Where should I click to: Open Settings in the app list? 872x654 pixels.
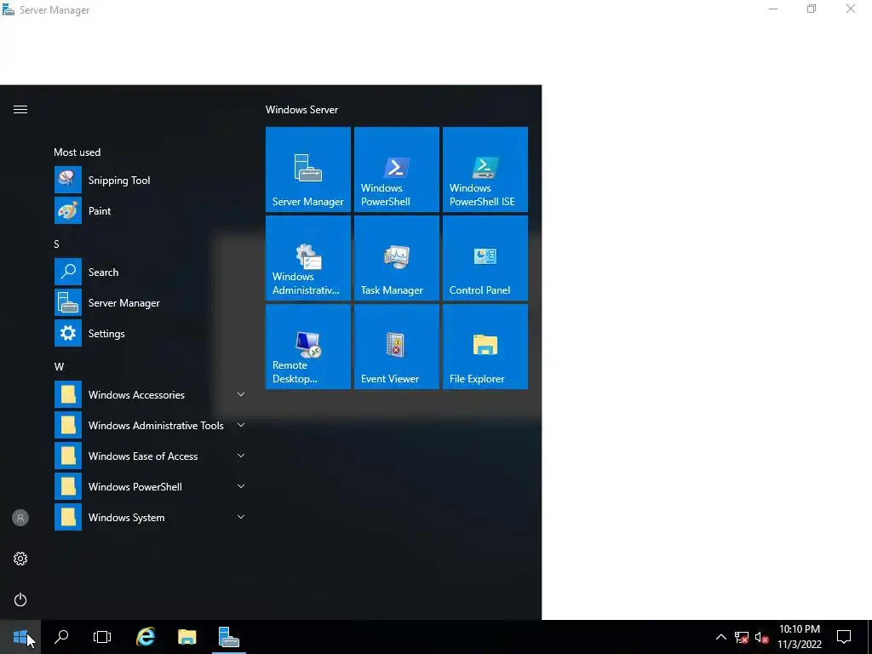150,333
